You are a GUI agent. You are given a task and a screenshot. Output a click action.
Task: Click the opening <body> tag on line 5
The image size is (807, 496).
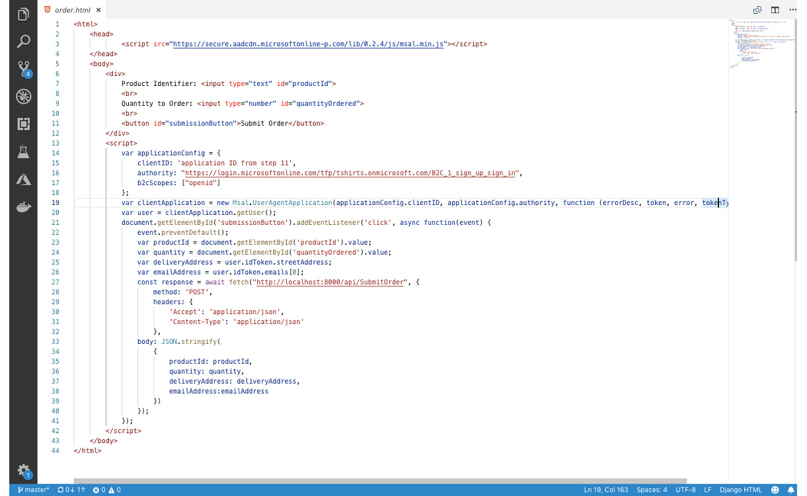(102, 63)
